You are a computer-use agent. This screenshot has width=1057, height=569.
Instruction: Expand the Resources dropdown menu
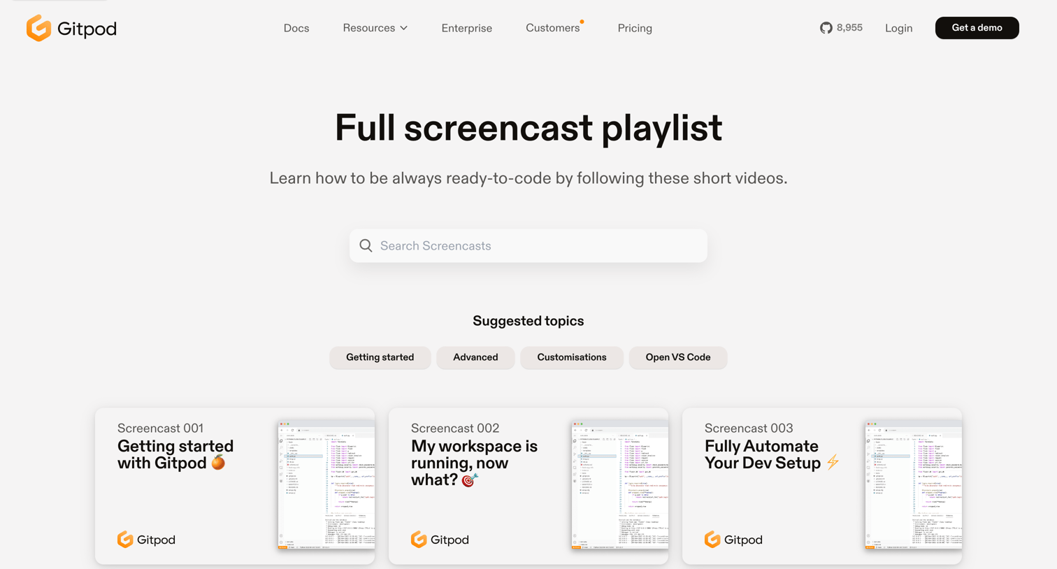click(375, 28)
